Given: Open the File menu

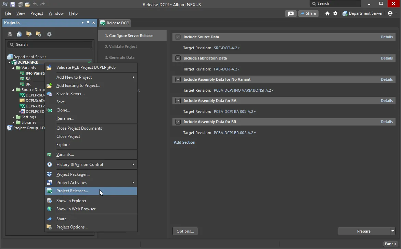Looking at the screenshot, I should coord(8,13).
